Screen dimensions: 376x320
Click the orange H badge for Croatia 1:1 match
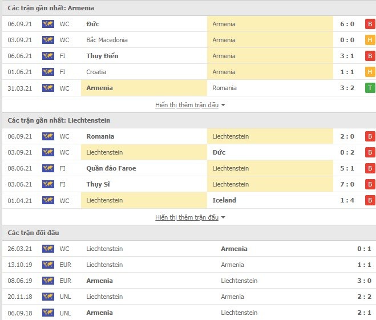click(370, 72)
